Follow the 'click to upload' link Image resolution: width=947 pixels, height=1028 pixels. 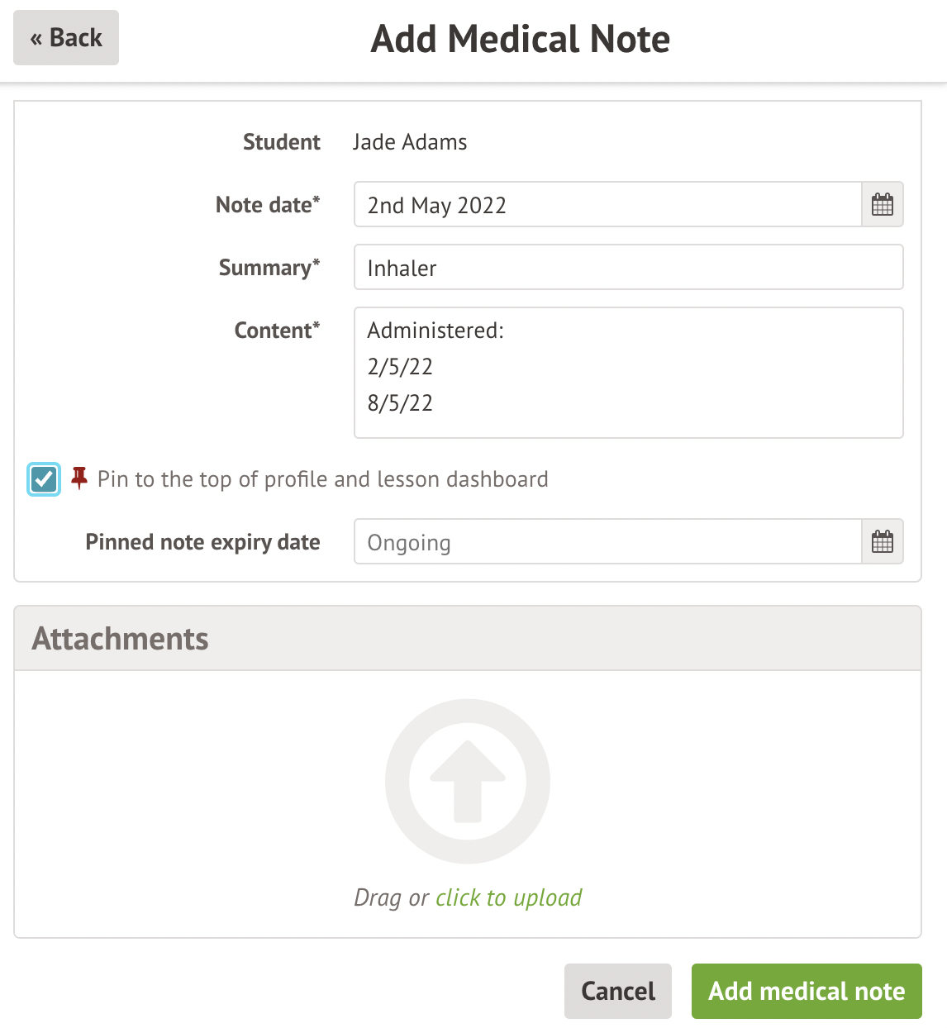[508, 897]
